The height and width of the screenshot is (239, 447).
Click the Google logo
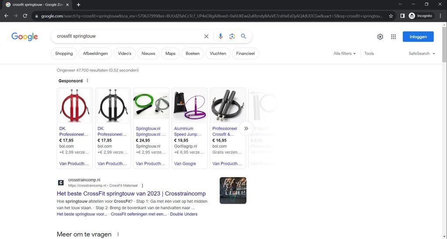pos(24,37)
